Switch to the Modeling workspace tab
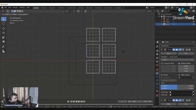Screen dimensions: 196x110 [x=43, y=8]
